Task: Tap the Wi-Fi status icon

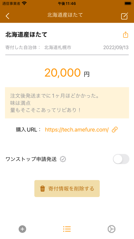Action: pyautogui.click(x=24, y=3)
